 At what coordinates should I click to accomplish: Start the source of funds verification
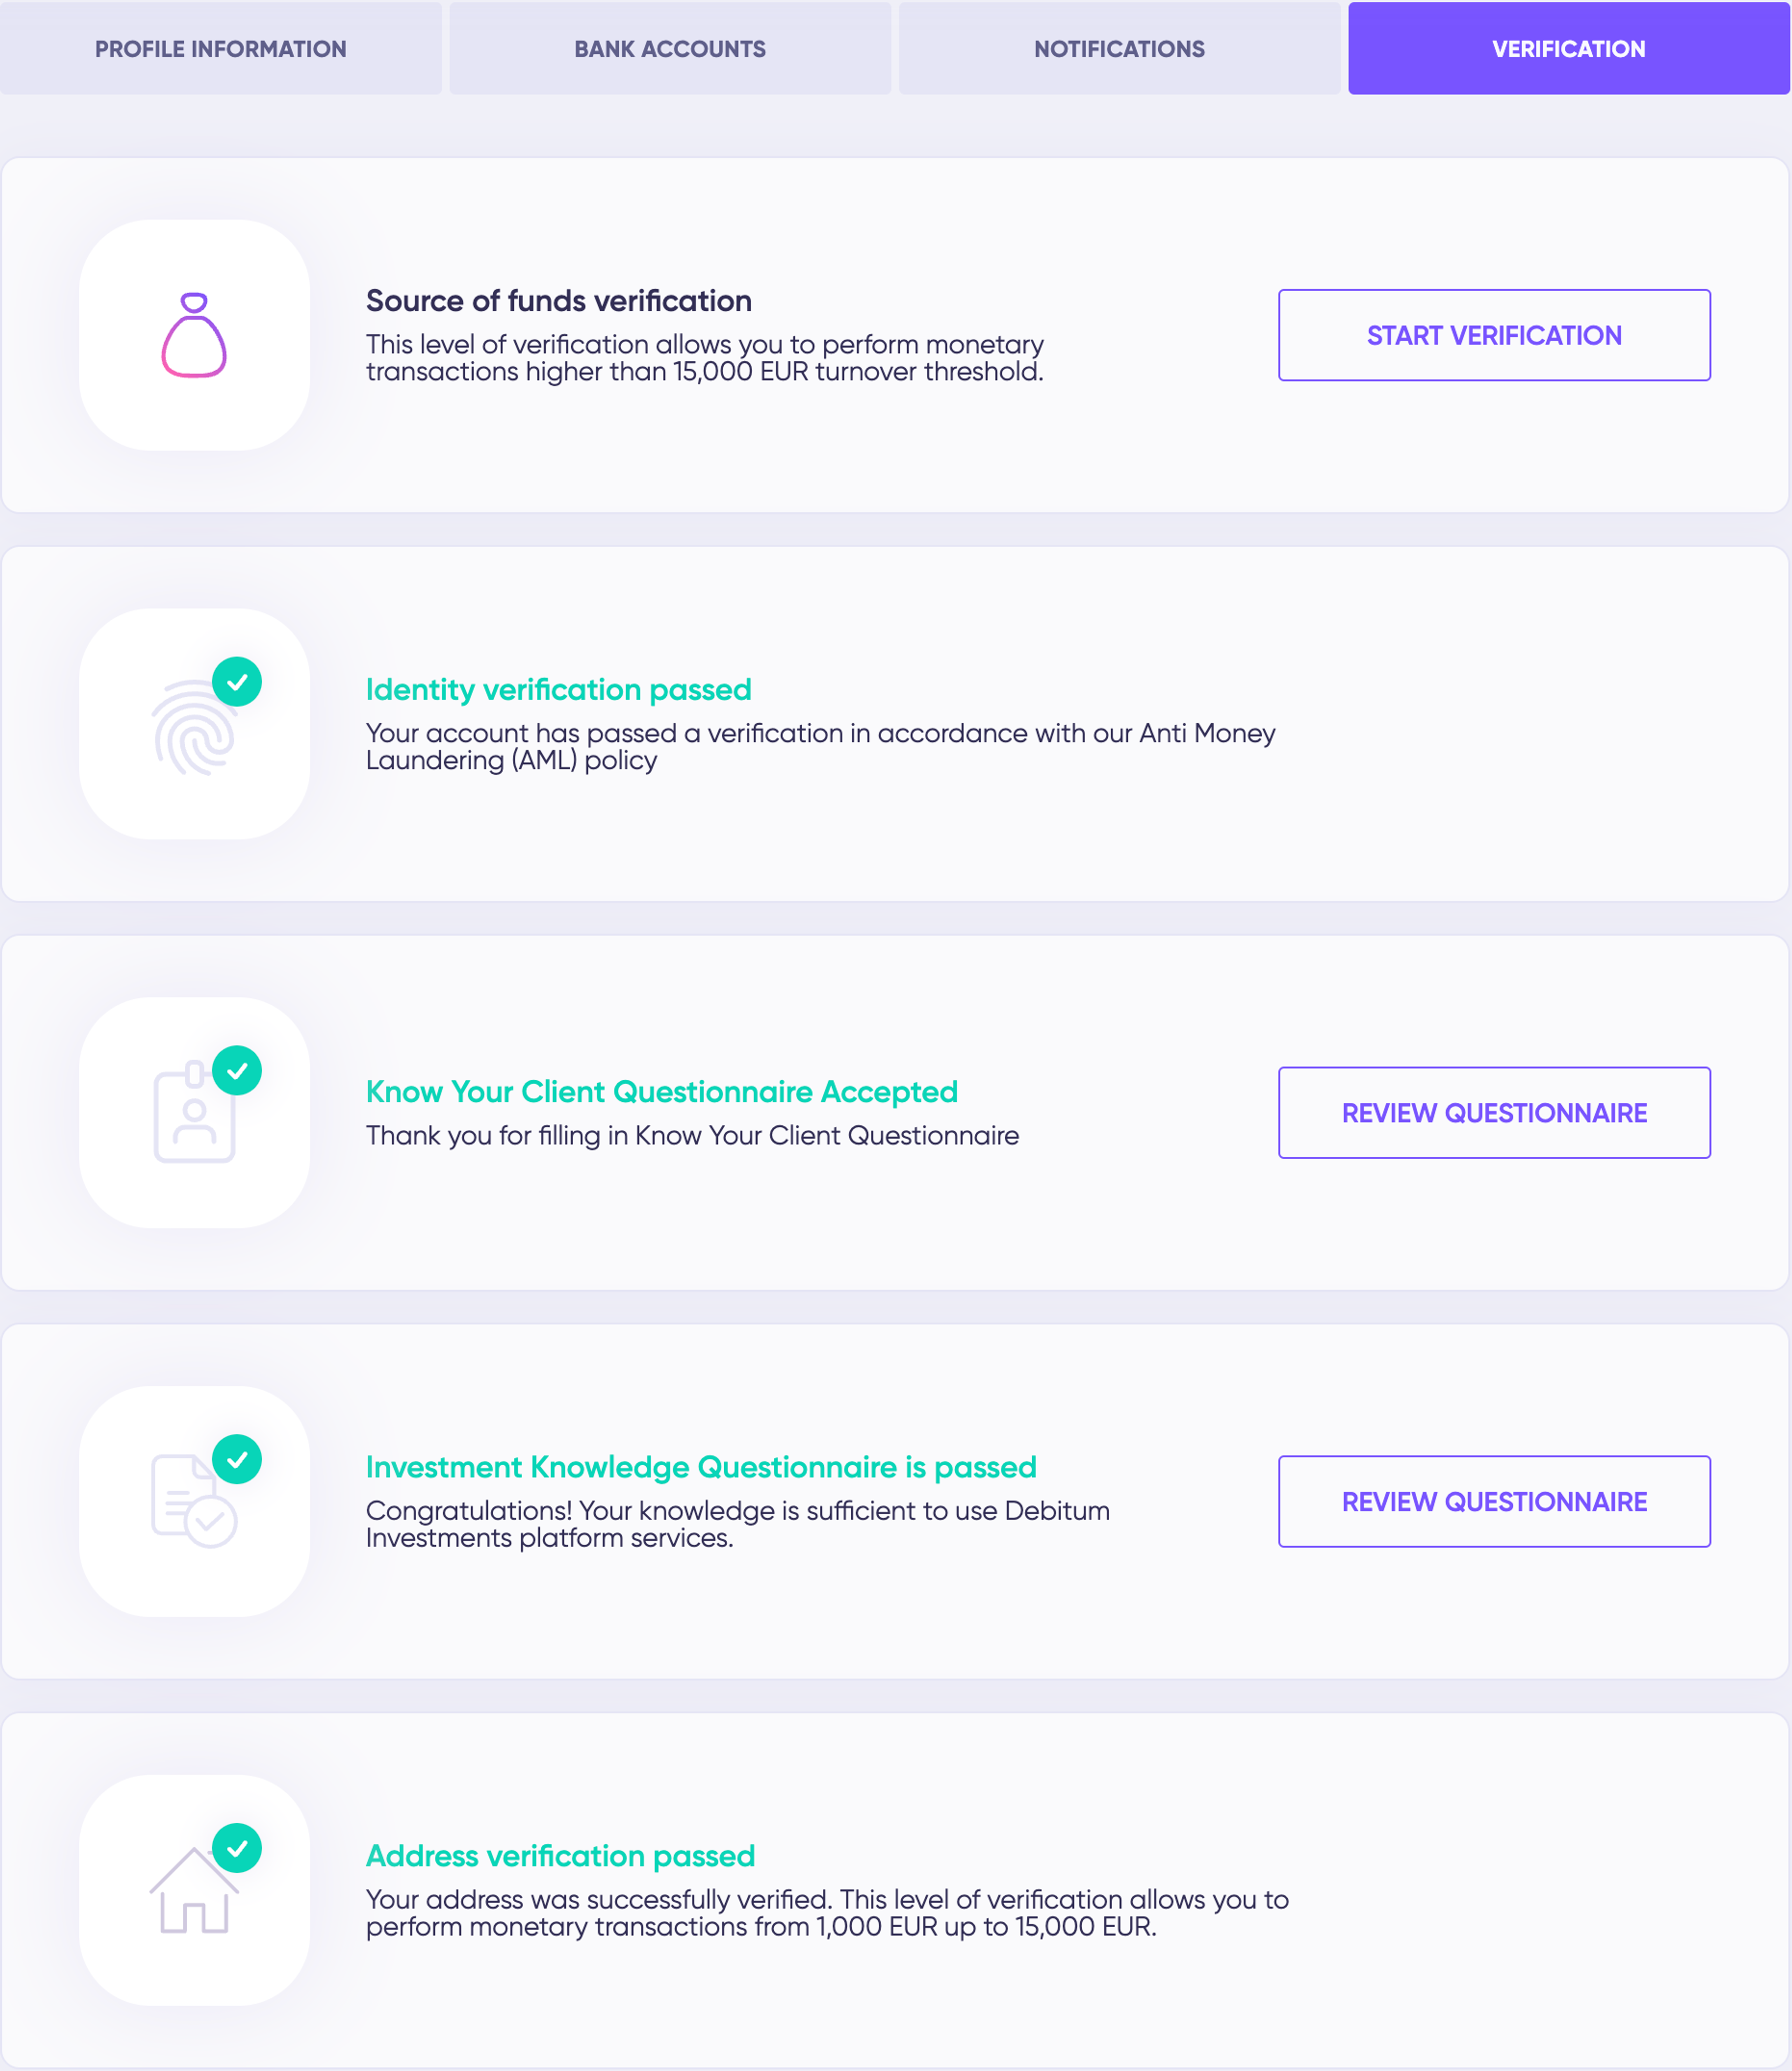click(x=1493, y=335)
